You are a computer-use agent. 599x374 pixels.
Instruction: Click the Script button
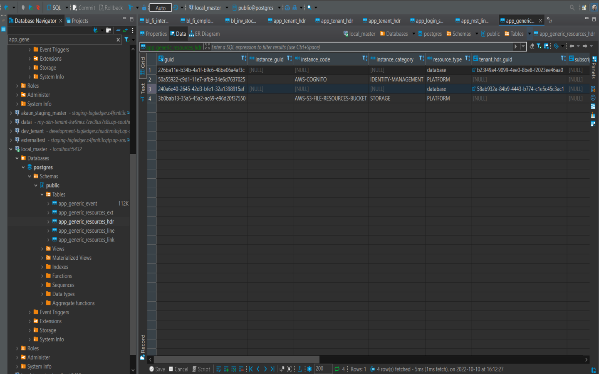pyautogui.click(x=201, y=369)
